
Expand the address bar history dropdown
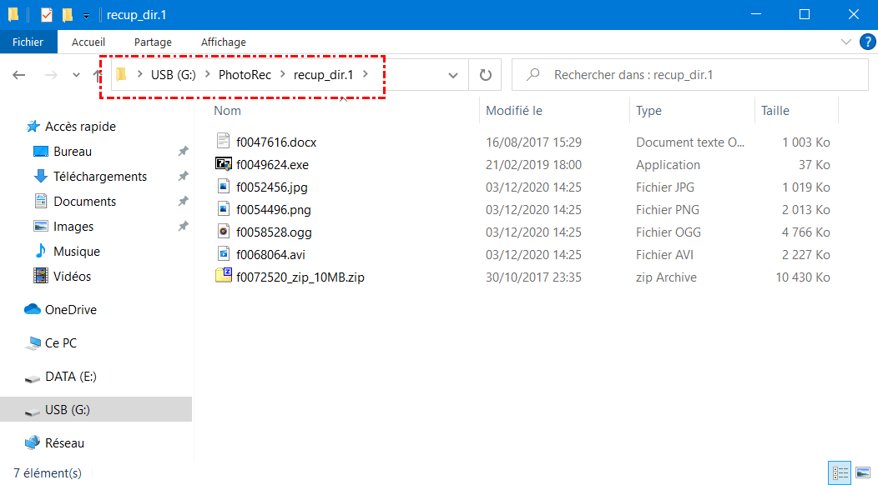coord(453,75)
